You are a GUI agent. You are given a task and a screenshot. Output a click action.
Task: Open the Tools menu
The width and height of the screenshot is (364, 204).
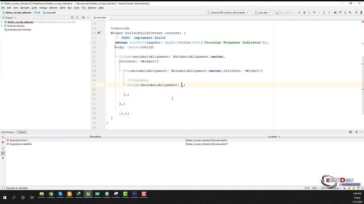pos(76,7)
